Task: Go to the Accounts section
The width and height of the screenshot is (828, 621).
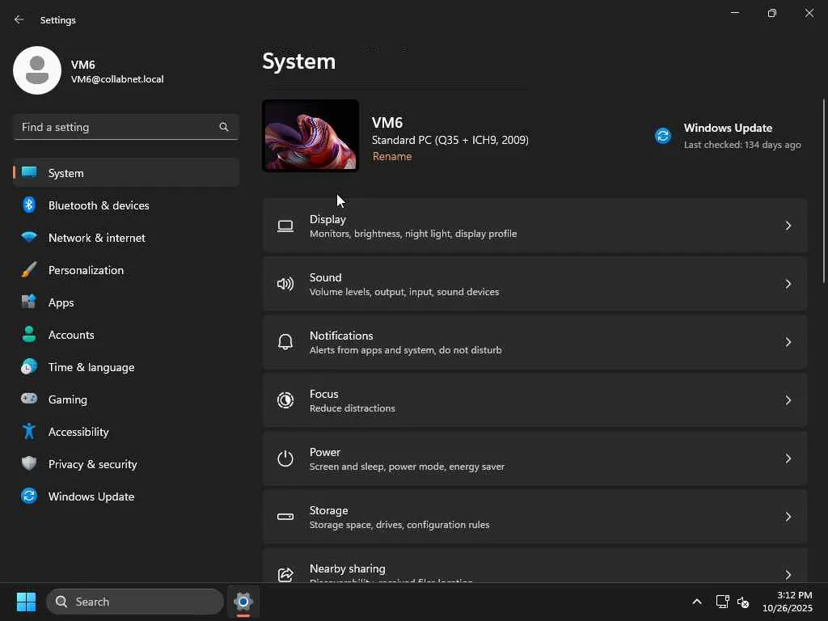Action: [71, 335]
